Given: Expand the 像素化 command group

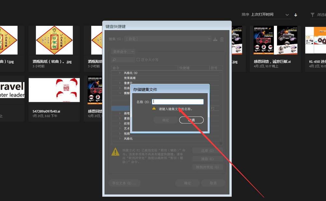Looking at the screenshot, I should 120,83.
